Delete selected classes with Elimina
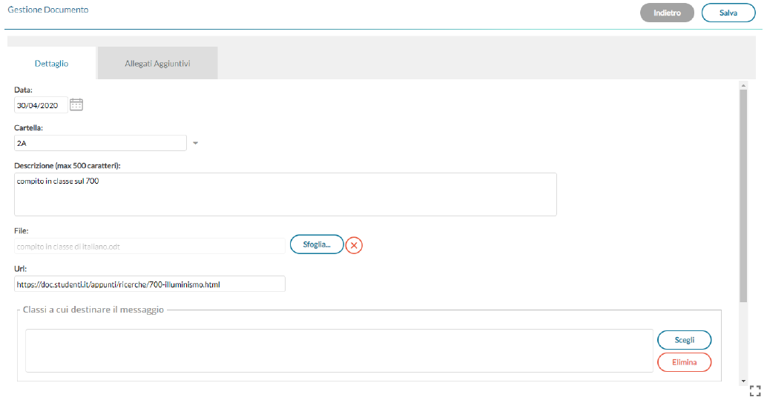 click(684, 362)
